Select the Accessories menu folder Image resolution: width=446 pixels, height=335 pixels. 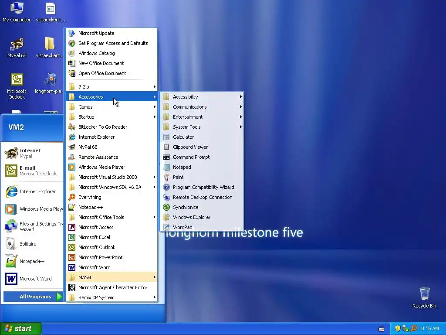(111, 96)
